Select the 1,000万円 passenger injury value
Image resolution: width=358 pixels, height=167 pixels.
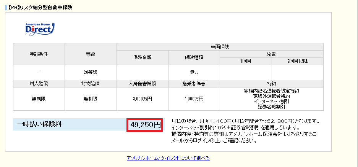click(x=194, y=99)
